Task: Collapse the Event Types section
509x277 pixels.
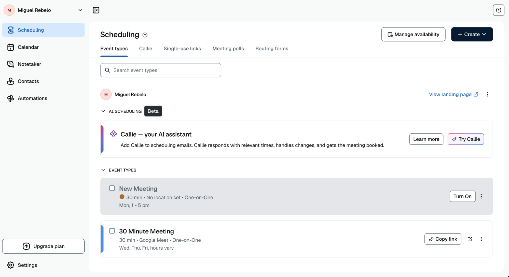Action: point(103,170)
